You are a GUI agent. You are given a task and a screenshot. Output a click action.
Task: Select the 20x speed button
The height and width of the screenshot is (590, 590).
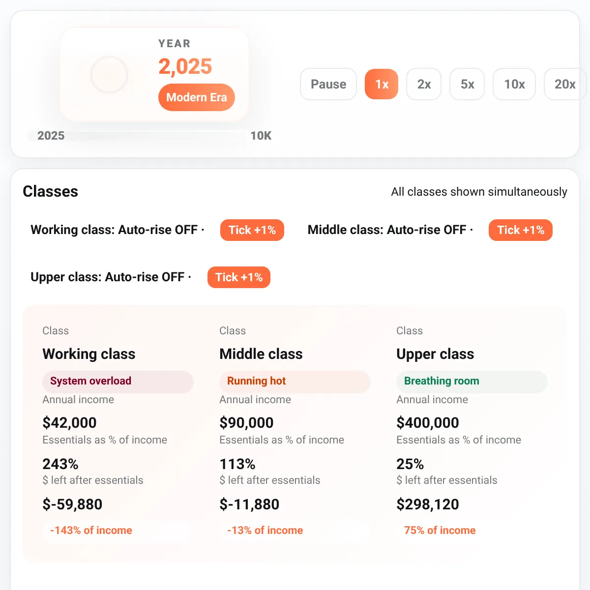565,84
